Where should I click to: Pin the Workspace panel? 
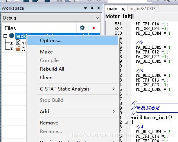pyautogui.click(x=92, y=8)
